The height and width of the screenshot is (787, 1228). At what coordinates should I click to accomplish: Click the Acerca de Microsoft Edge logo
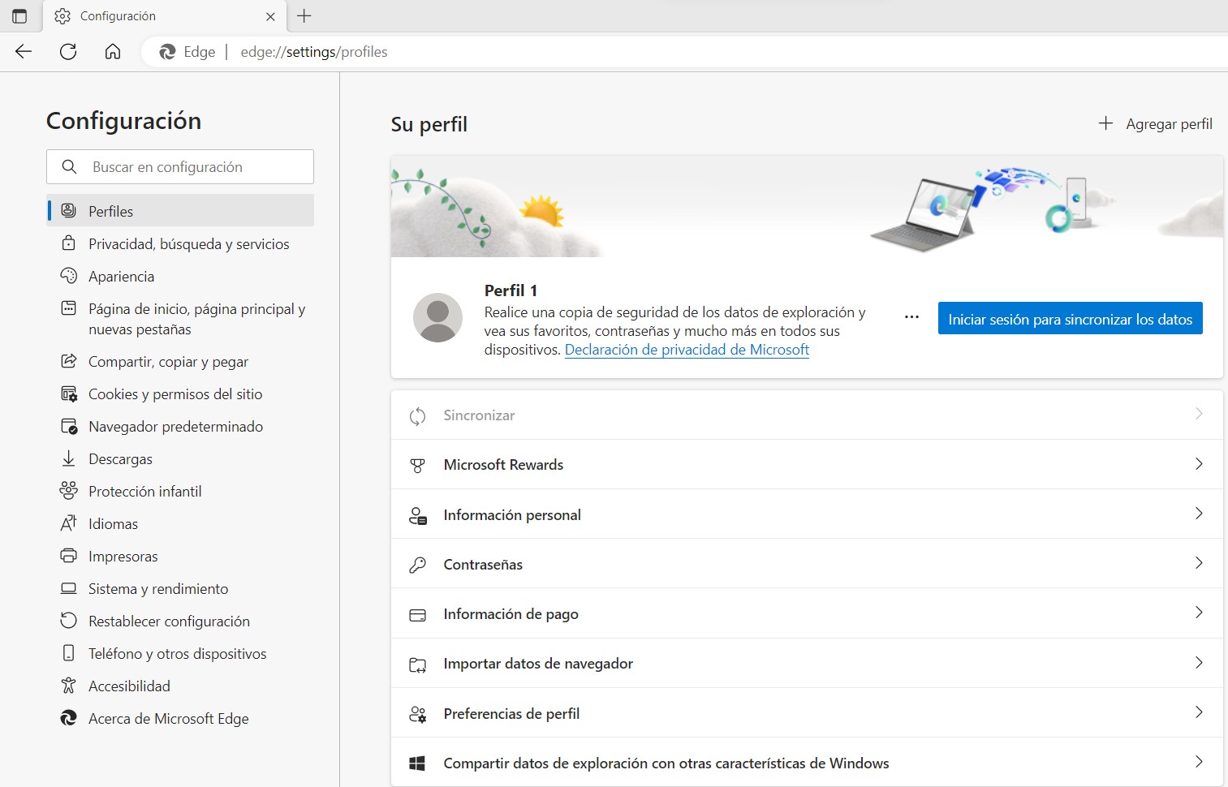(x=69, y=718)
